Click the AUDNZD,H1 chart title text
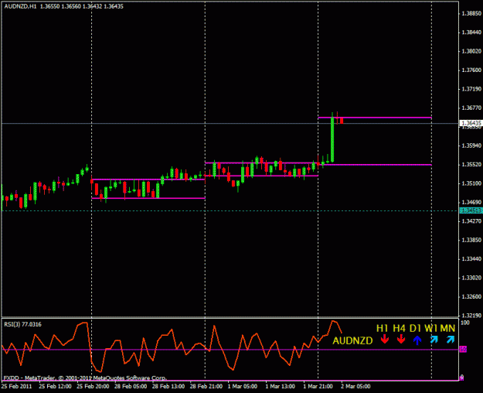Viewport: 483px width, 393px height. [20, 6]
